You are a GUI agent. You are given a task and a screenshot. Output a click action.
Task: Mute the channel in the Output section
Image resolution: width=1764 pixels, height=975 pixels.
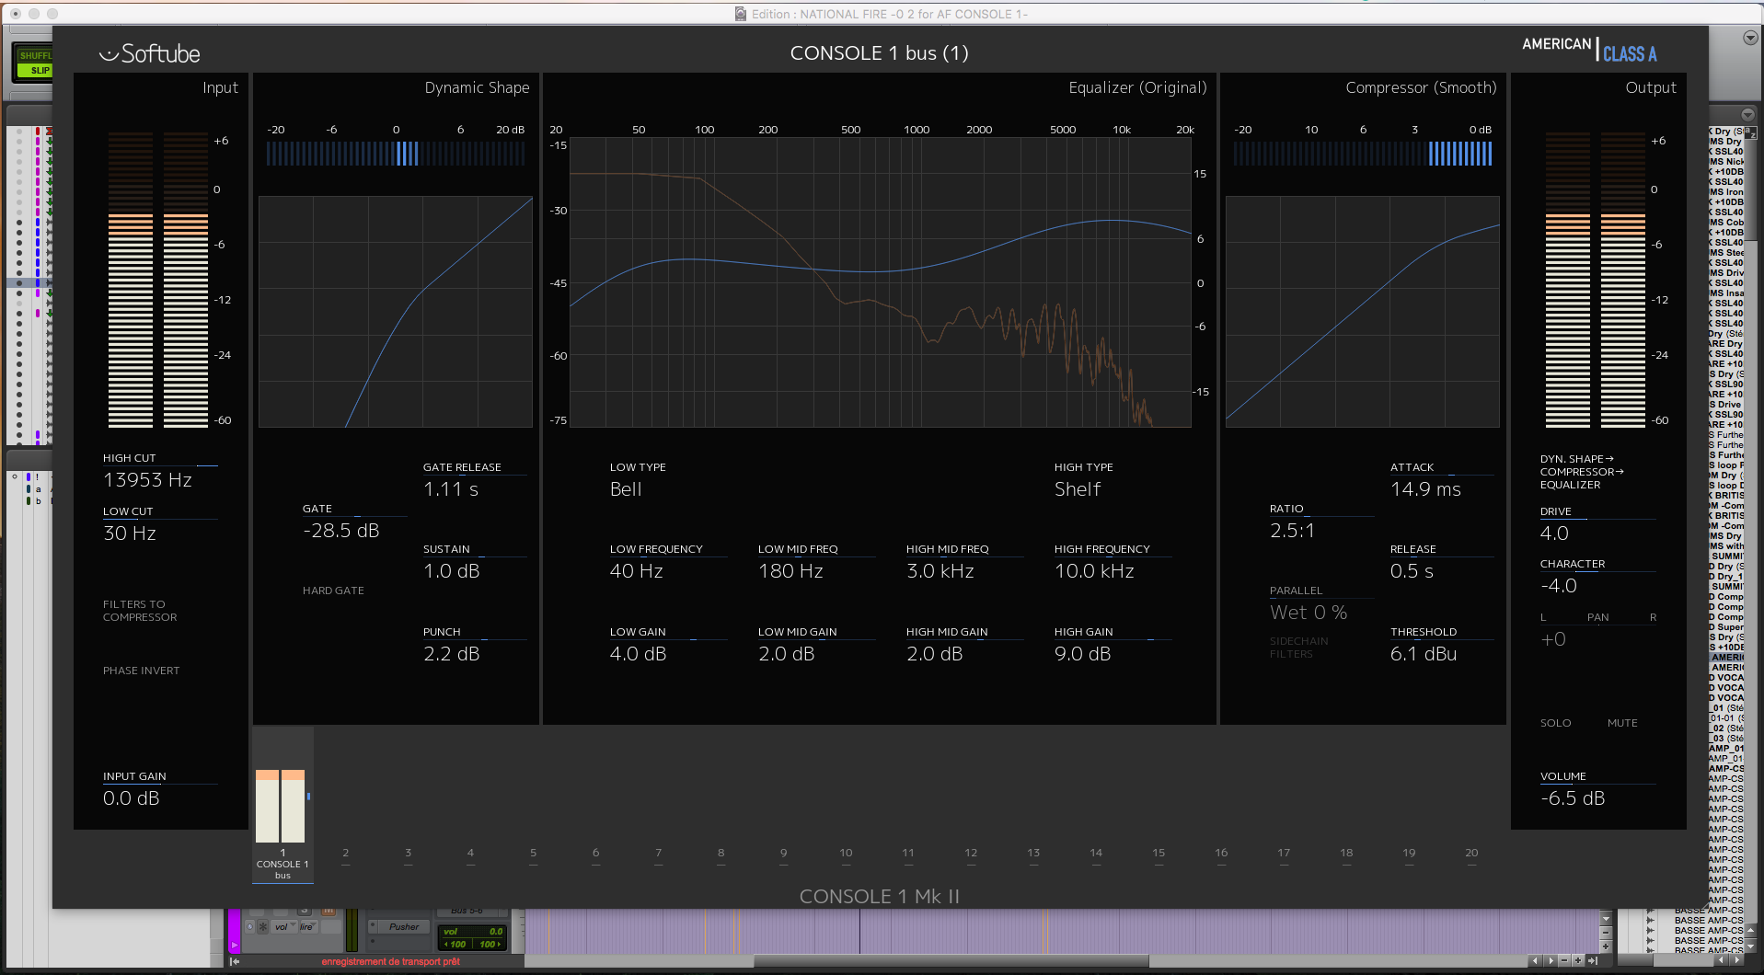tap(1622, 723)
